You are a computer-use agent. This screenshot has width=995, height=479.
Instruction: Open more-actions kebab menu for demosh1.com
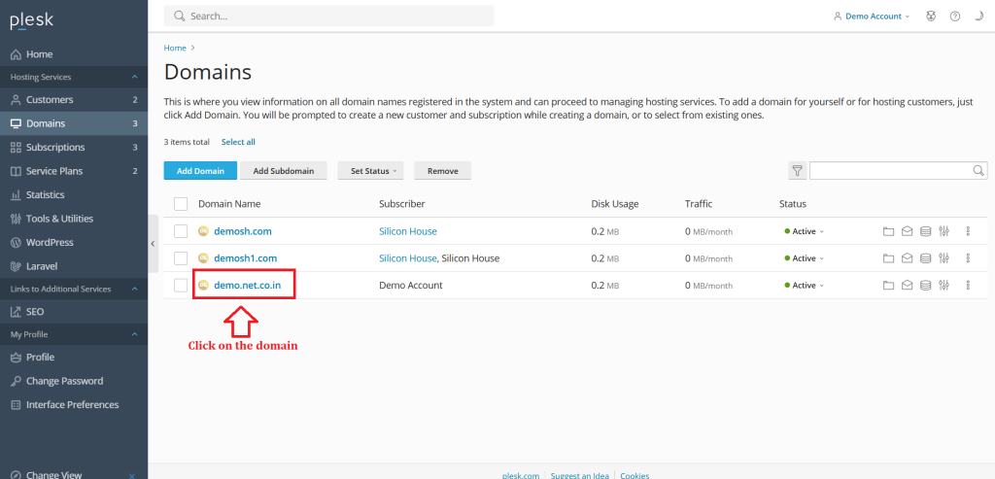968,258
